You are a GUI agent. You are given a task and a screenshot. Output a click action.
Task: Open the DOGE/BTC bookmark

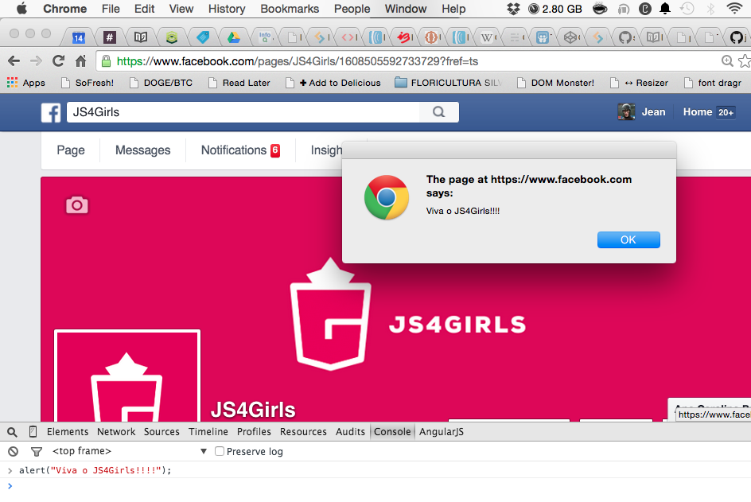pos(161,83)
